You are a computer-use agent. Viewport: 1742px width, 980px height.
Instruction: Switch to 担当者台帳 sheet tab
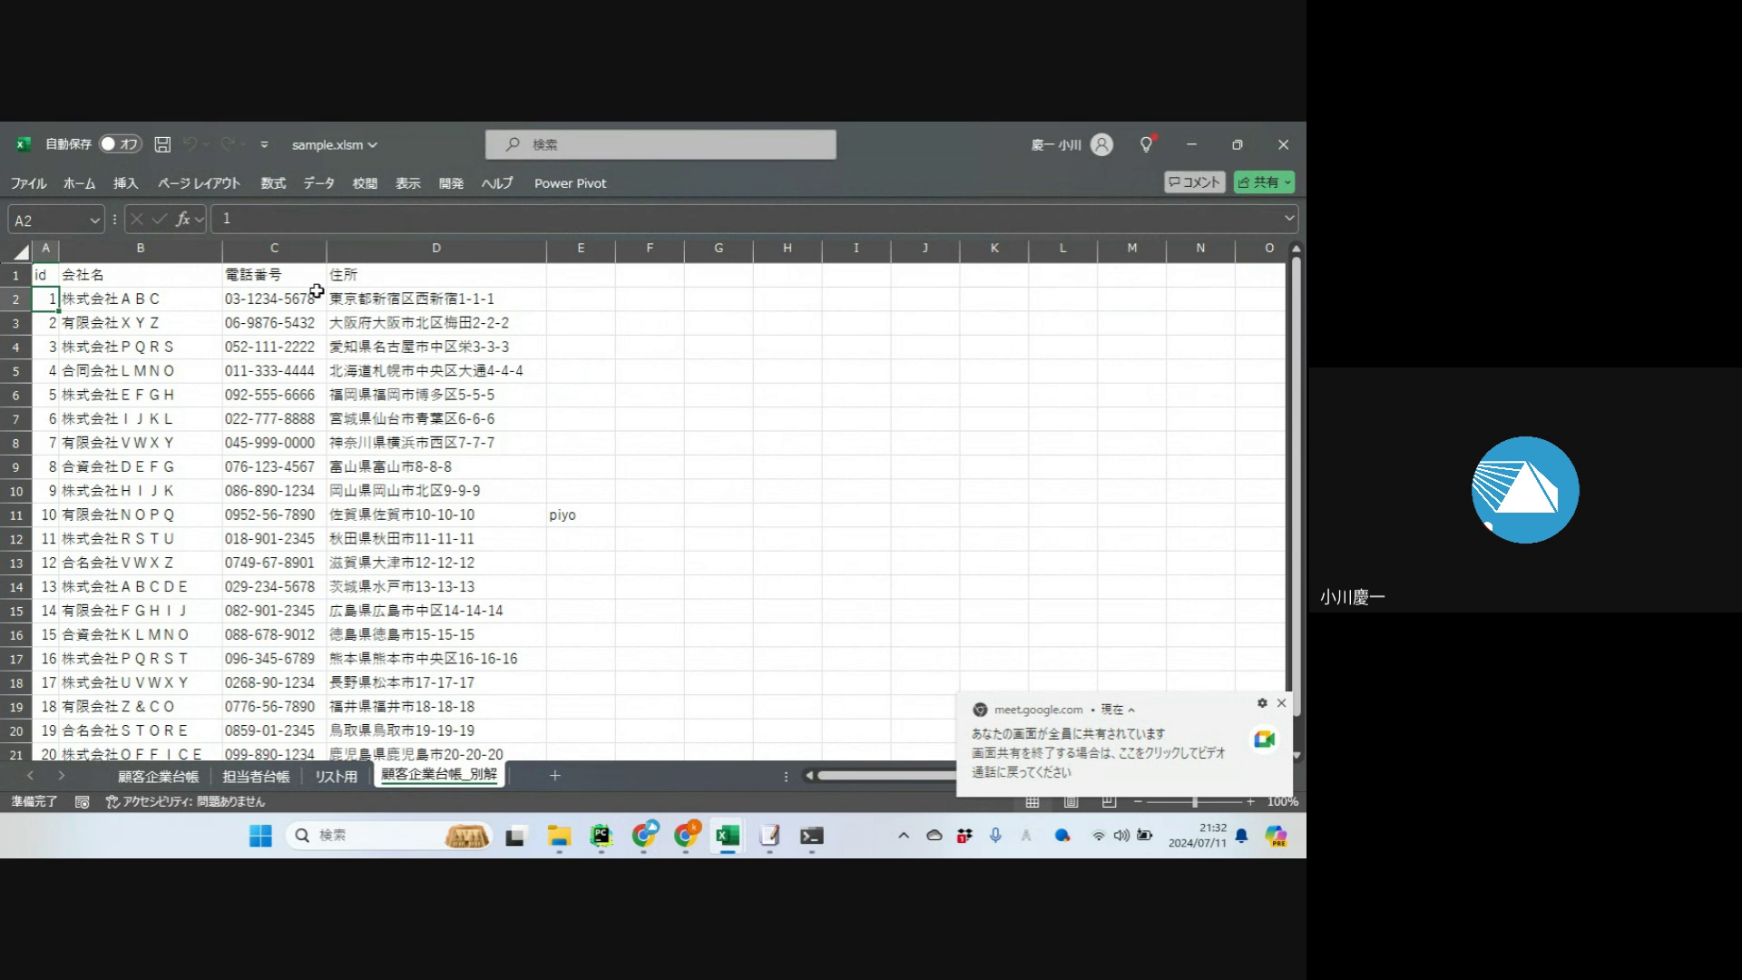pos(256,777)
